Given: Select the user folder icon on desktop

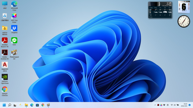Looking at the screenshot, I should point(5,30).
